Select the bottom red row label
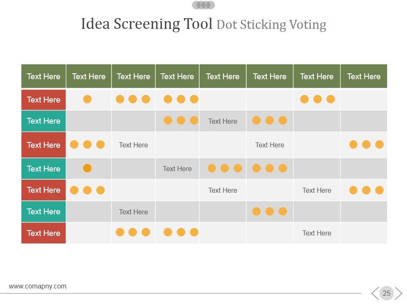Screen dimensions: 407x305 [x=44, y=233]
